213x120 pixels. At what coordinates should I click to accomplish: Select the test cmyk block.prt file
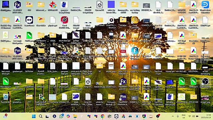[6, 66]
